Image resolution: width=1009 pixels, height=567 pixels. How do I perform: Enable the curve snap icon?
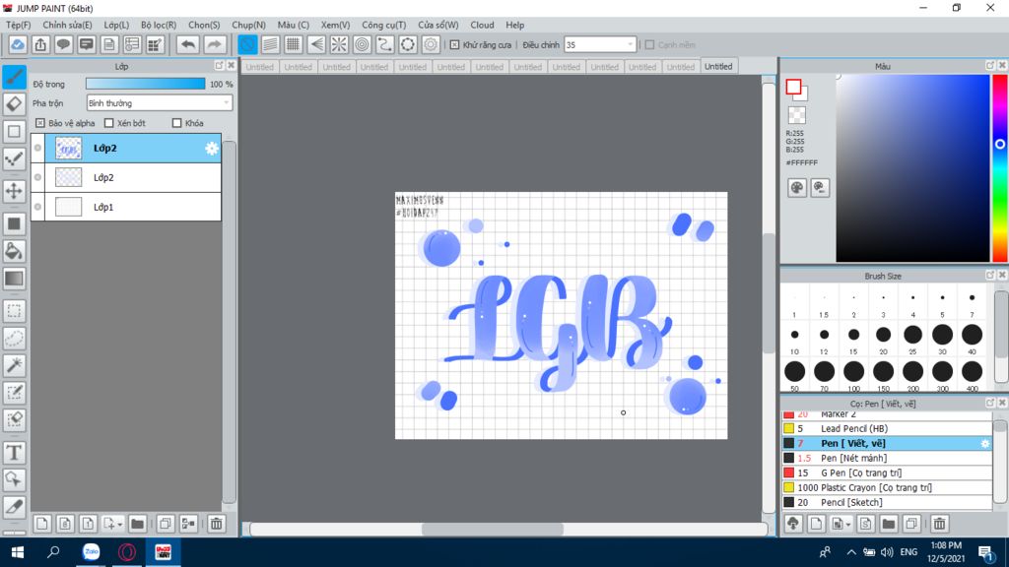click(385, 44)
